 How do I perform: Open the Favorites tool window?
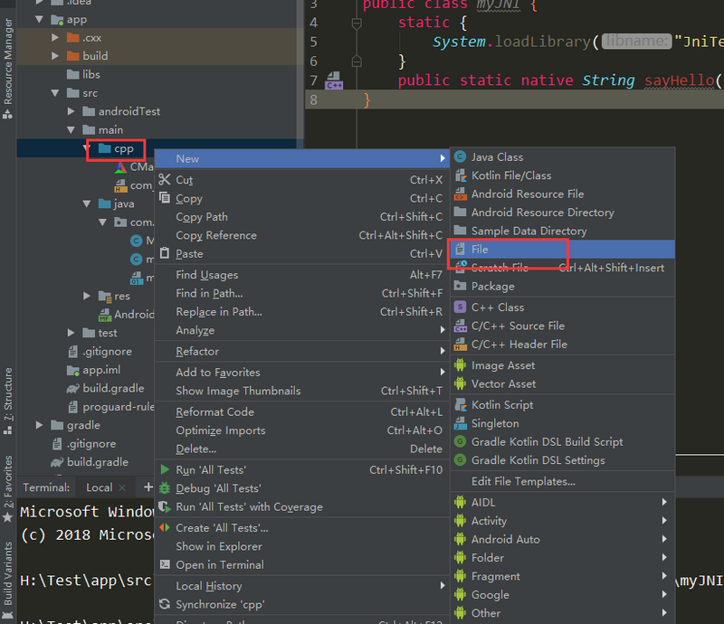point(8,489)
